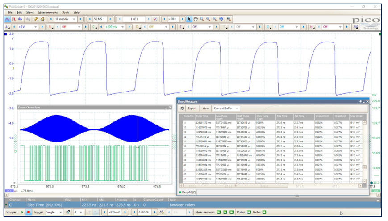Click the View button in DeepMeasure
This screenshot has width=388, height=221.
click(x=205, y=108)
